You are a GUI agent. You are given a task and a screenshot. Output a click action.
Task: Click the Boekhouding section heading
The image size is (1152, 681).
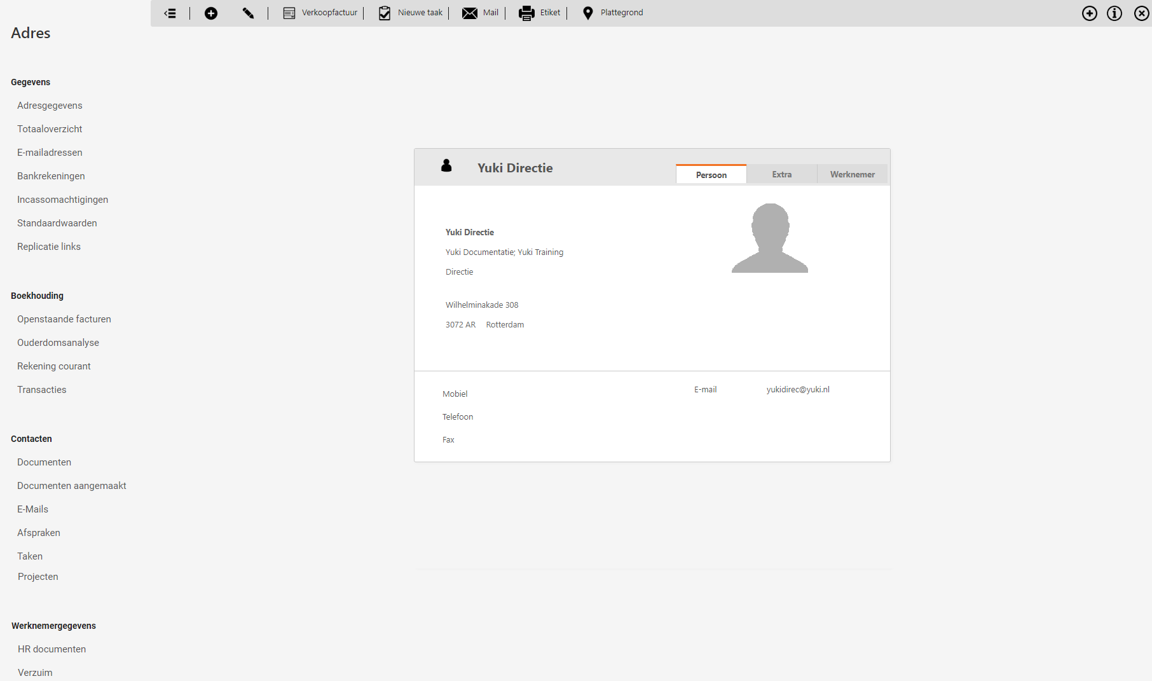pyautogui.click(x=37, y=296)
